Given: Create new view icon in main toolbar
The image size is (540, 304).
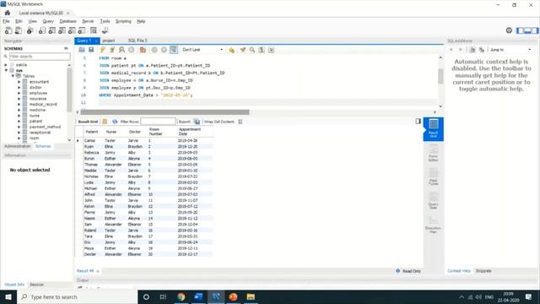Looking at the screenshot, I should pyautogui.click(x=62, y=30).
